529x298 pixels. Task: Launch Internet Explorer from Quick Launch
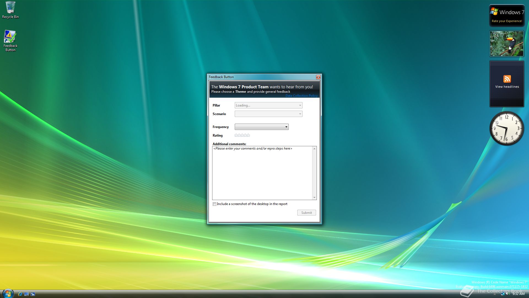[20, 294]
